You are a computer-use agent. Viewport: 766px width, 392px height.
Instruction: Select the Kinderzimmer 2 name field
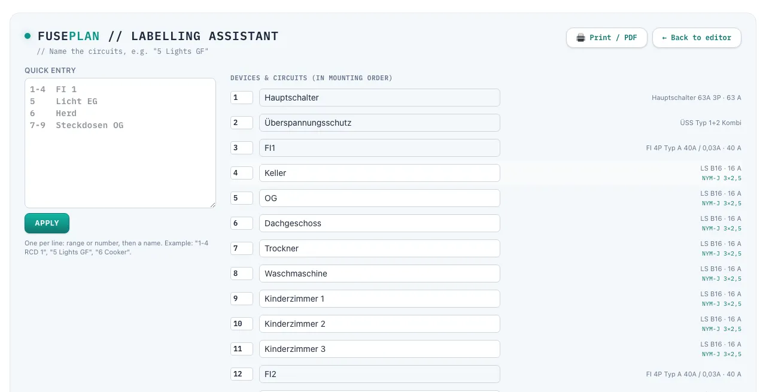click(379, 324)
